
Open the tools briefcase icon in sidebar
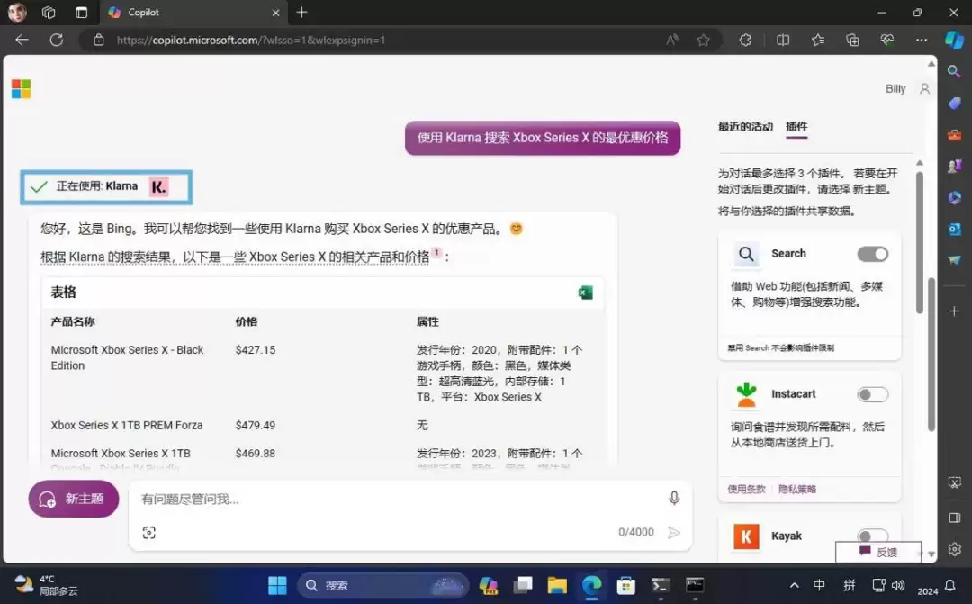point(954,134)
